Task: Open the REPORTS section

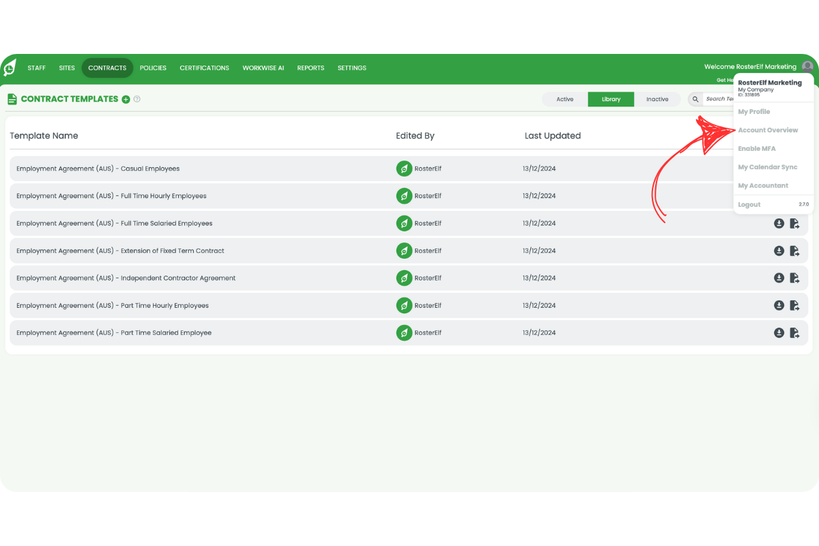Action: tap(311, 68)
